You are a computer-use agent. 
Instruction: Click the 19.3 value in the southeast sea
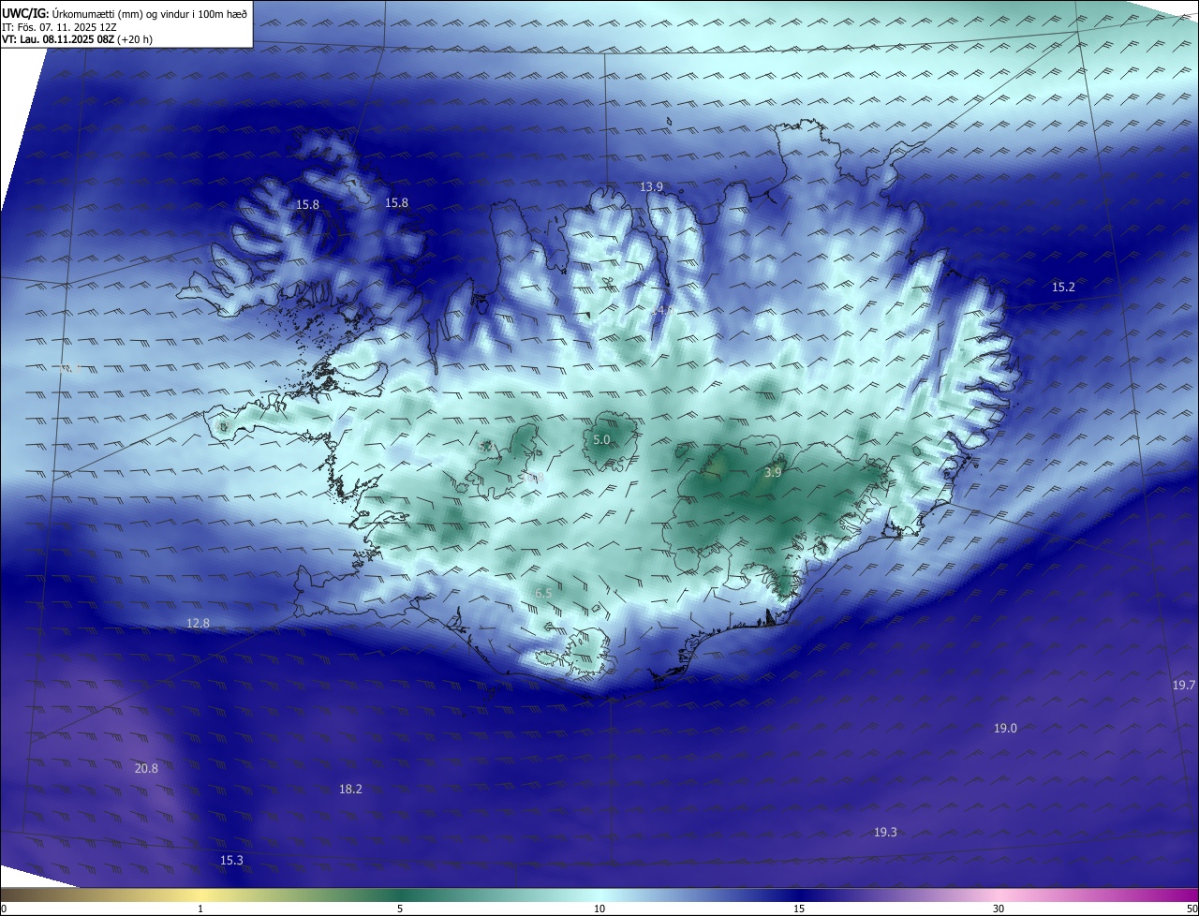(x=885, y=832)
